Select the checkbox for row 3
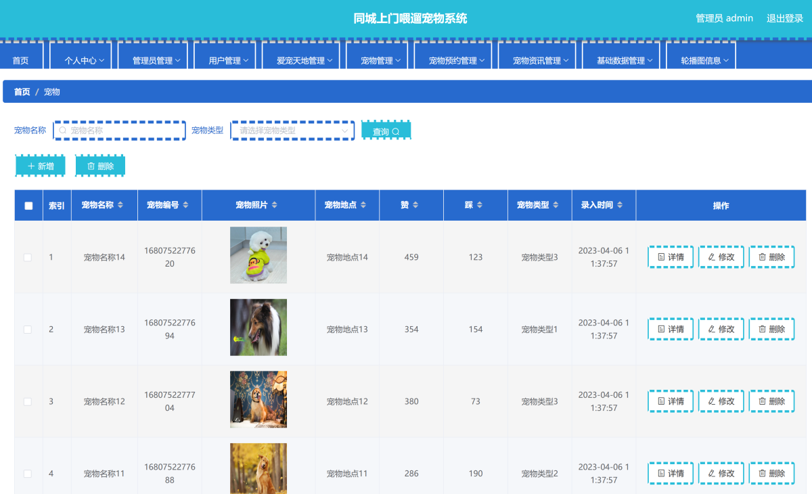The height and width of the screenshot is (494, 812). pos(28,401)
